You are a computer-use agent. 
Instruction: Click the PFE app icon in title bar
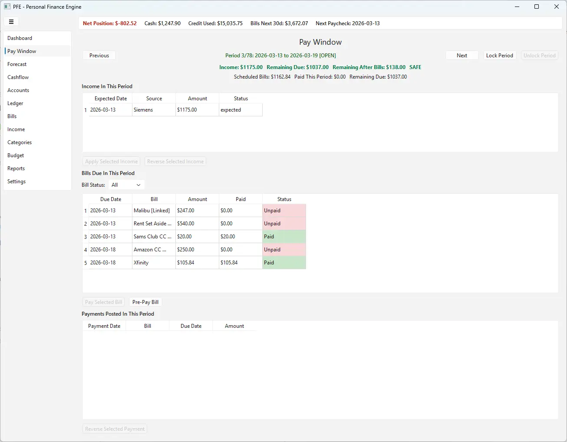click(x=7, y=7)
